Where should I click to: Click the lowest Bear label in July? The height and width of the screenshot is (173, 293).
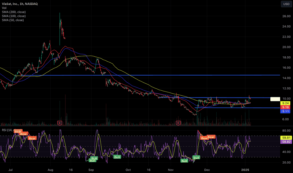[x=32, y=138]
